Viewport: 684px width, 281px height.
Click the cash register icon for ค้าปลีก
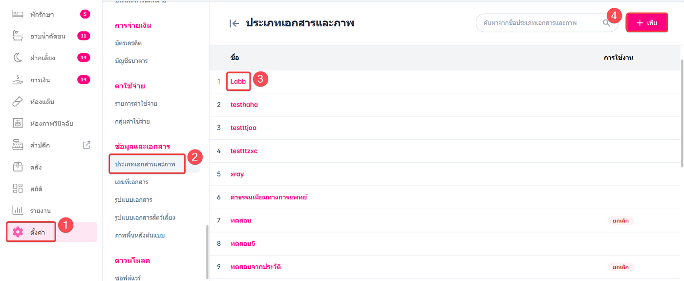[x=18, y=145]
